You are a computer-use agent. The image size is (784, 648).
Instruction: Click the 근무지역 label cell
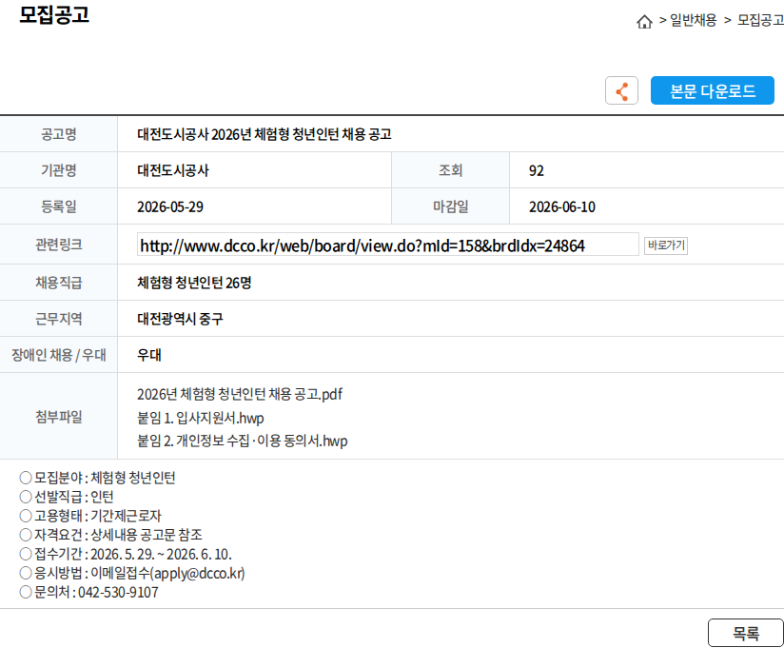click(58, 319)
